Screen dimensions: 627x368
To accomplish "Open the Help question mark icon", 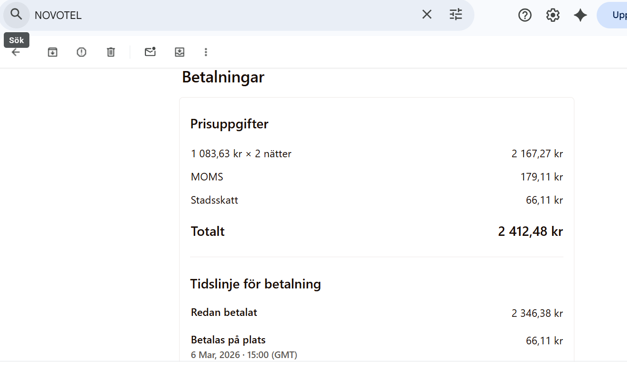I will (525, 15).
